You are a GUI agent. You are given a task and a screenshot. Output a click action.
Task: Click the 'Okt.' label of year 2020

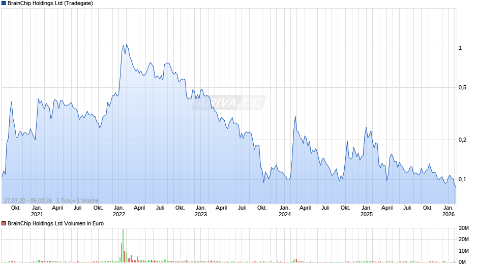pyautogui.click(x=16, y=208)
